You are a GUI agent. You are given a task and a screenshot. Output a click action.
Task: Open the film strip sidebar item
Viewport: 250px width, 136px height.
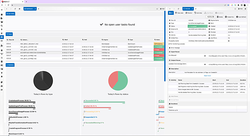click(2, 41)
